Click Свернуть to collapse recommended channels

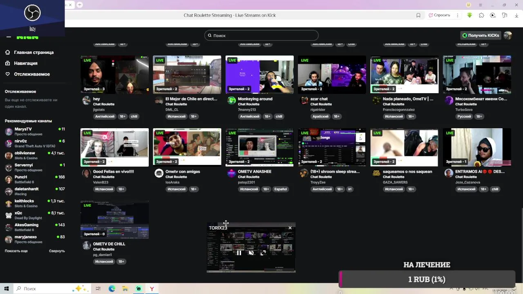57,251
